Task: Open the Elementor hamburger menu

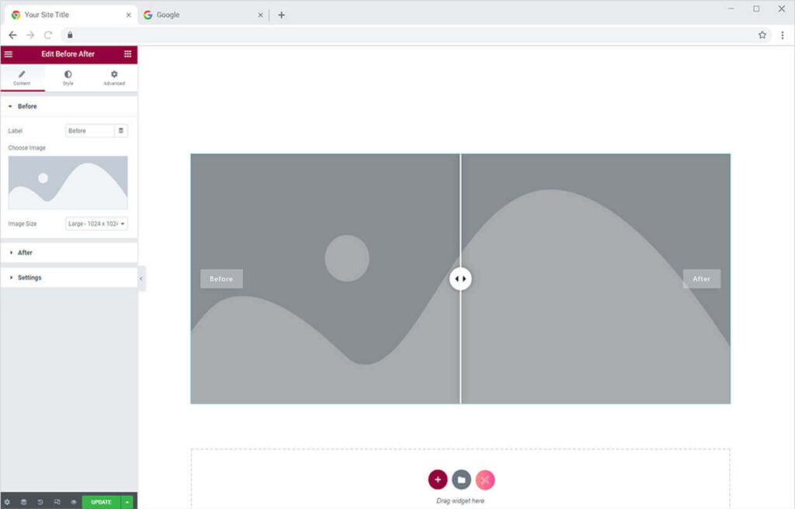Action: point(9,54)
